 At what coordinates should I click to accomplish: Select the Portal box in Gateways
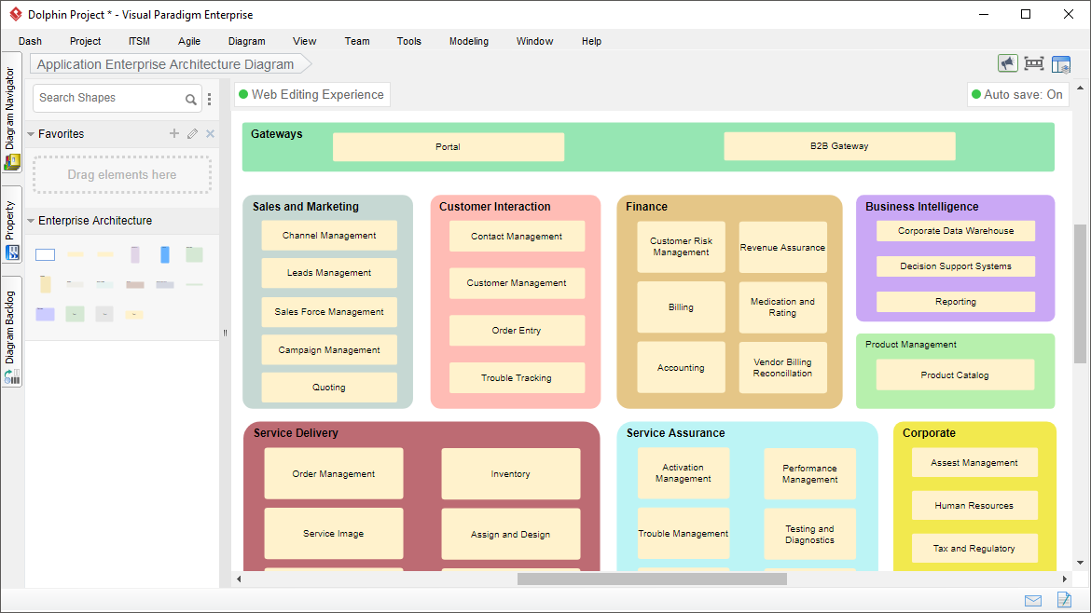pyautogui.click(x=449, y=146)
